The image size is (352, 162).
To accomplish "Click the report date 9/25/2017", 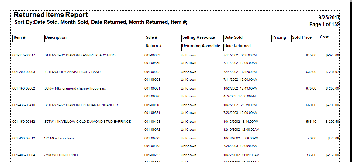I will [329, 18].
